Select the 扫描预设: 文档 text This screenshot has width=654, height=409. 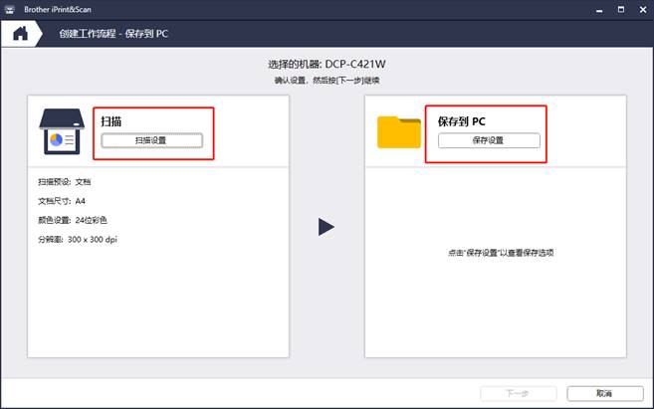coord(65,182)
